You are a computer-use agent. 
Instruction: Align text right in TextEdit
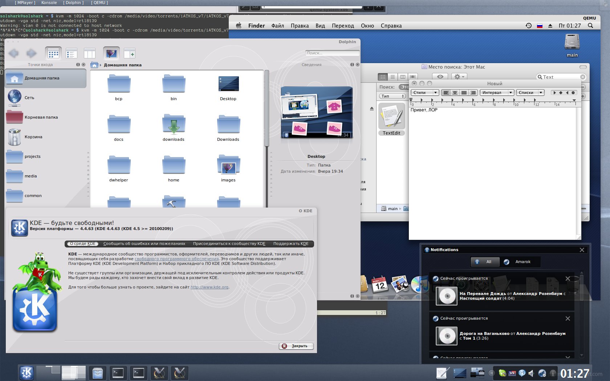473,93
